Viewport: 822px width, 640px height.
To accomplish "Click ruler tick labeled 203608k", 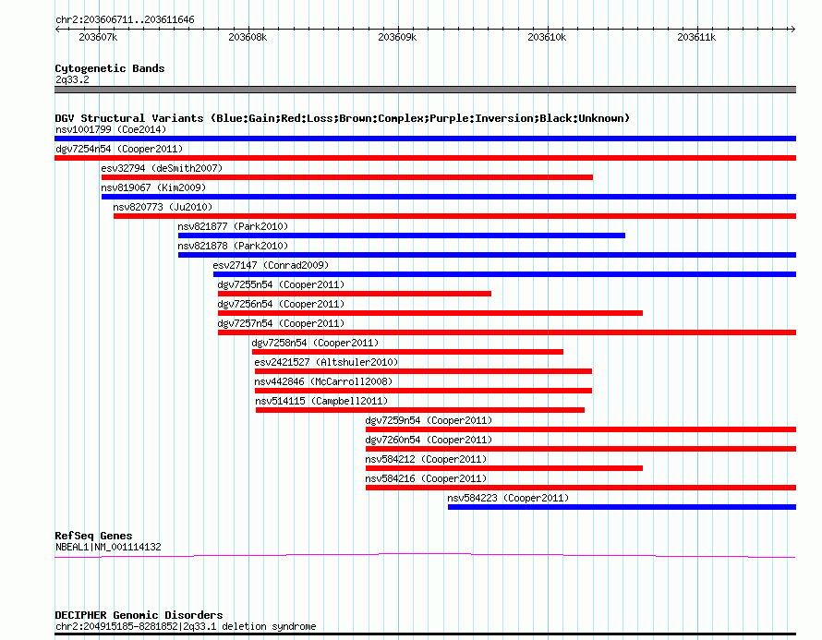I will (x=248, y=37).
